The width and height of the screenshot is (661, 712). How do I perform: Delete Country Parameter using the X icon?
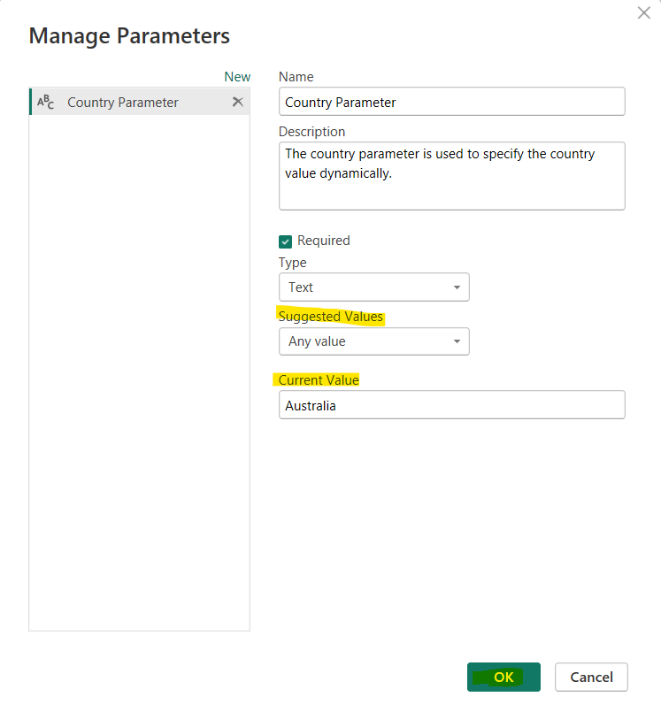tap(237, 102)
